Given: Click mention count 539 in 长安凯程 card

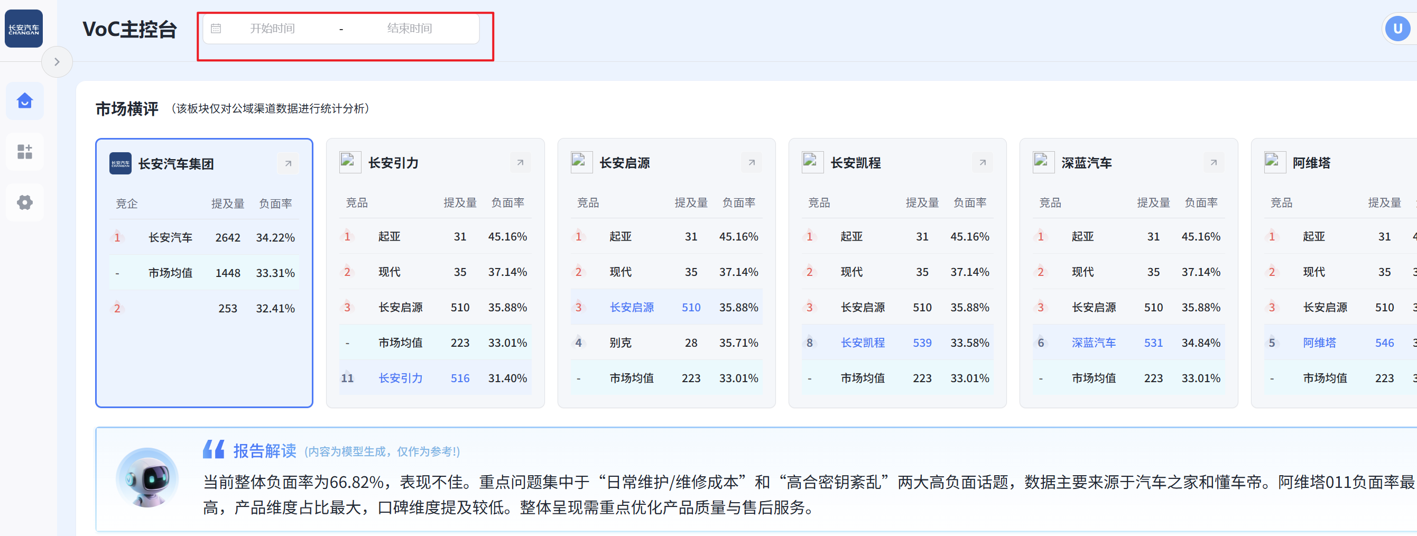Looking at the screenshot, I should [922, 343].
